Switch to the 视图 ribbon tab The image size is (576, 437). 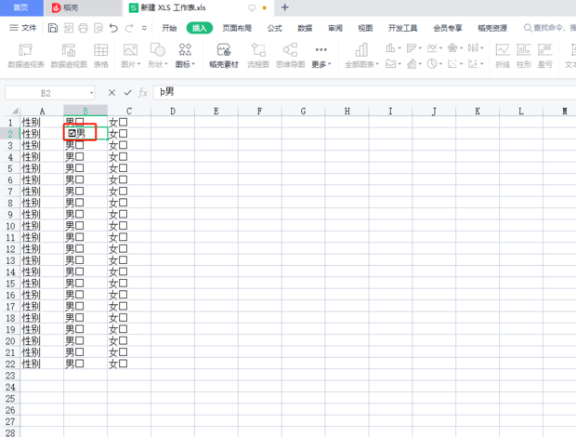tap(365, 28)
